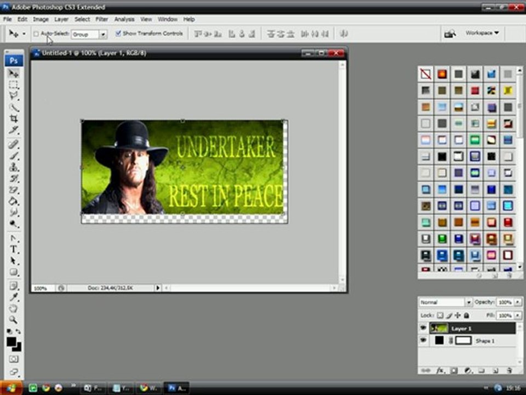Hide Shape 1 layer eye icon
This screenshot has width=526, height=395.
tap(424, 341)
